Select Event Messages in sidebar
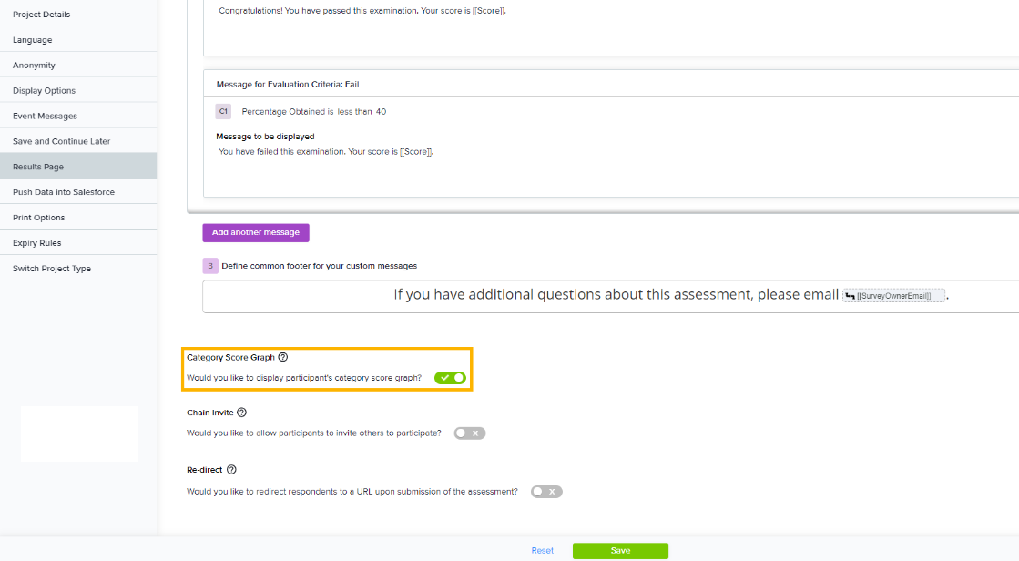This screenshot has height=561, width=1019. tap(45, 117)
